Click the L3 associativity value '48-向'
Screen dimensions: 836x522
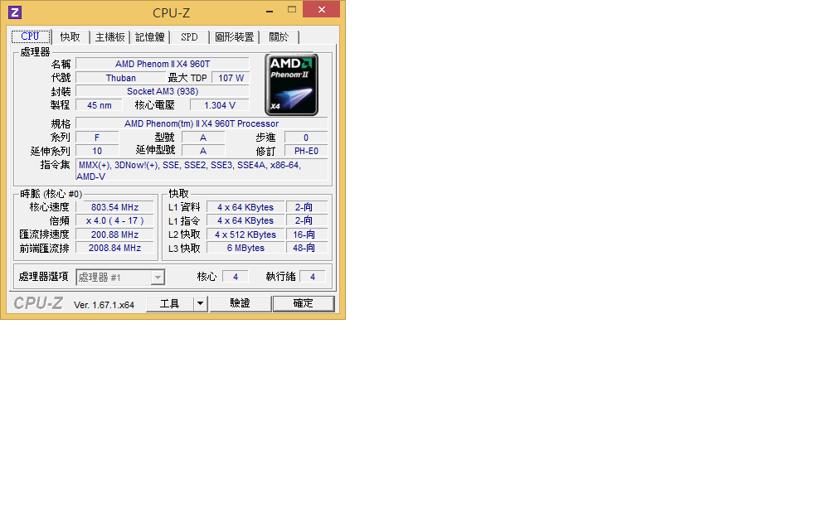(x=307, y=248)
